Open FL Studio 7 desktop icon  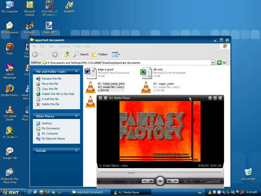[x=10, y=132]
